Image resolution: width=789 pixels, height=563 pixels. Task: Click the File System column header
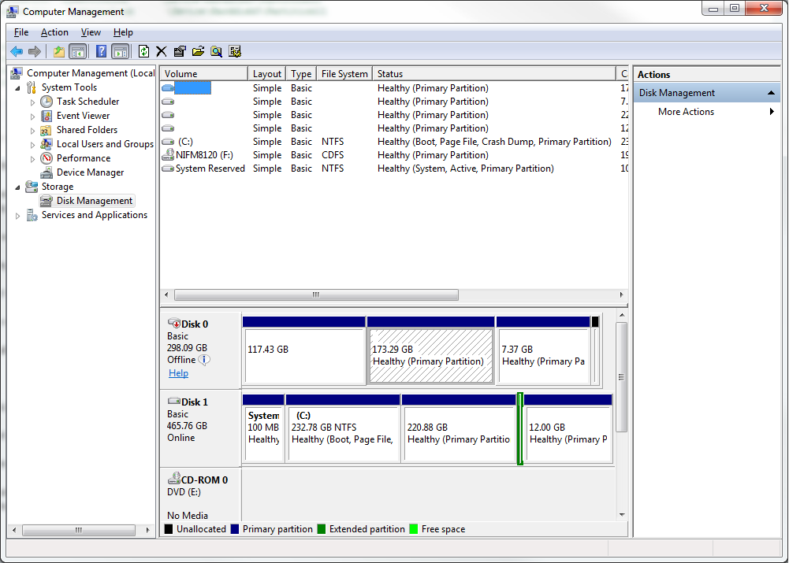click(x=344, y=74)
